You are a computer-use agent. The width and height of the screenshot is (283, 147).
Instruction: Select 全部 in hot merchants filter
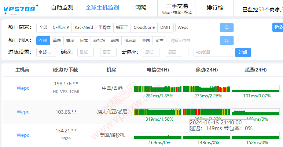point(43,27)
